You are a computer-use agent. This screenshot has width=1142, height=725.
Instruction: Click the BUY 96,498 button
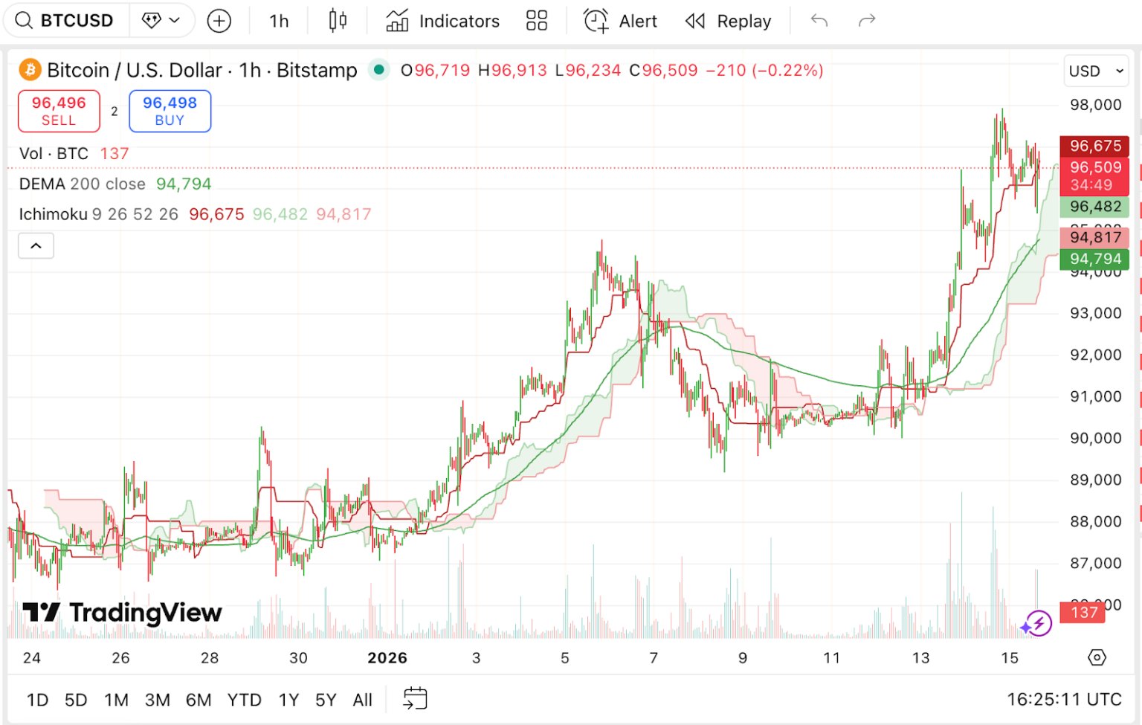click(x=170, y=110)
